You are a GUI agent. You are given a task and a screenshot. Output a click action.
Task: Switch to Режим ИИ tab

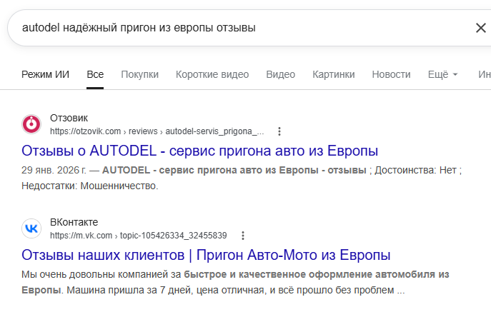[46, 74]
